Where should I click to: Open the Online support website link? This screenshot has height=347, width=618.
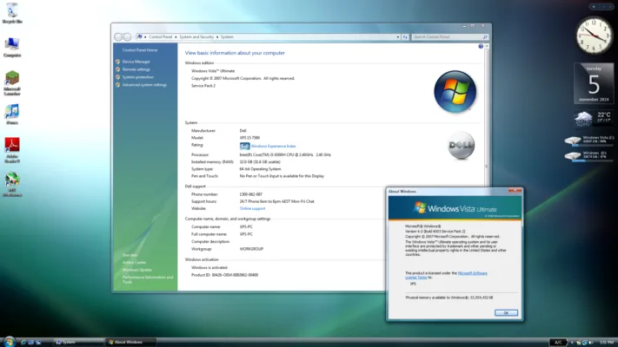252,208
